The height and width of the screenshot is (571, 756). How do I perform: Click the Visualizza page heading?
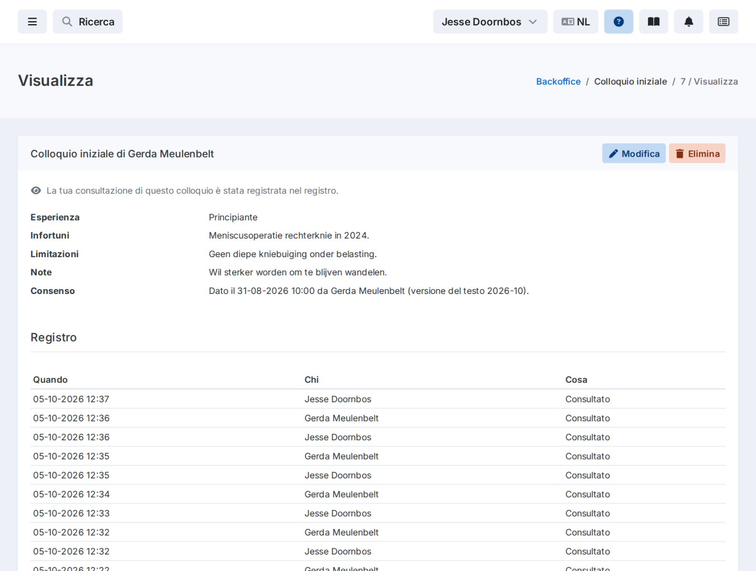55,81
